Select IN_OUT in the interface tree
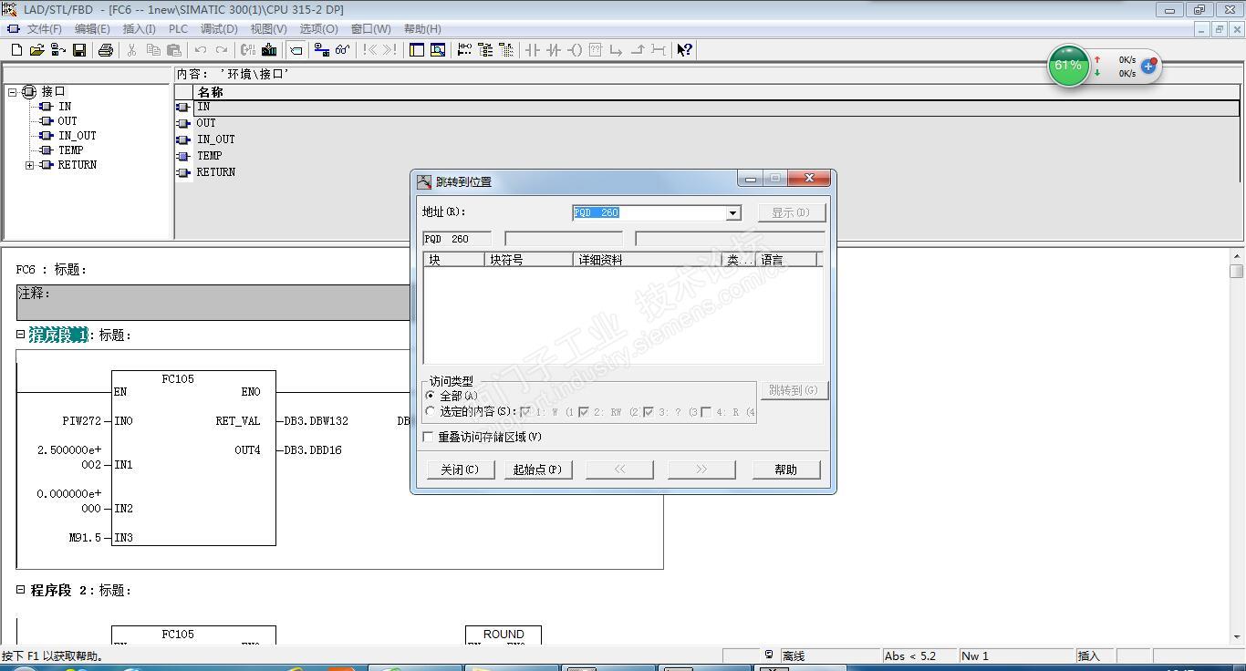The image size is (1246, 671). 78,136
